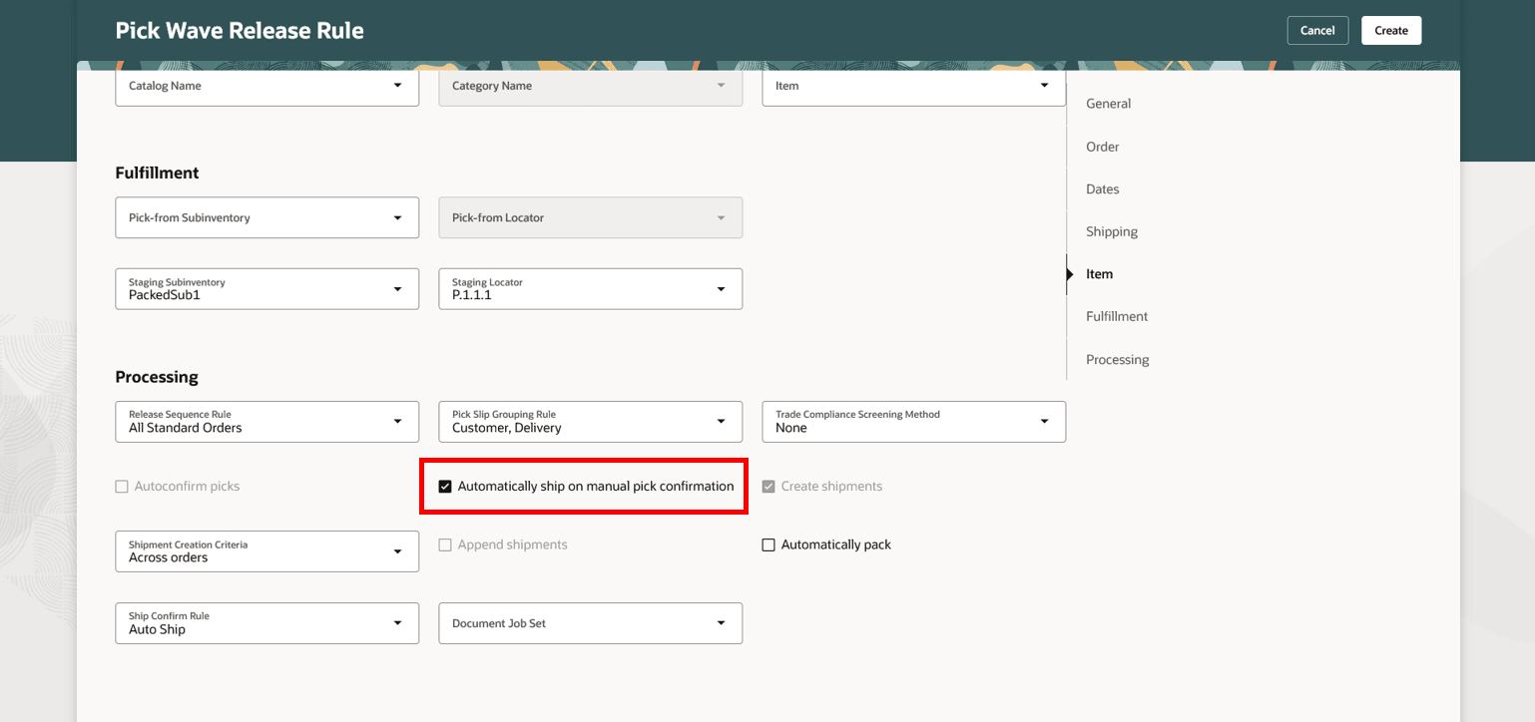Open the Item dropdown field
Image resolution: width=1535 pixels, height=722 pixels.
(913, 86)
